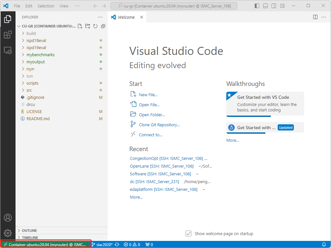Toggle the bottom panel
Viewport: 331px width, 248px height.
click(x=265, y=6)
